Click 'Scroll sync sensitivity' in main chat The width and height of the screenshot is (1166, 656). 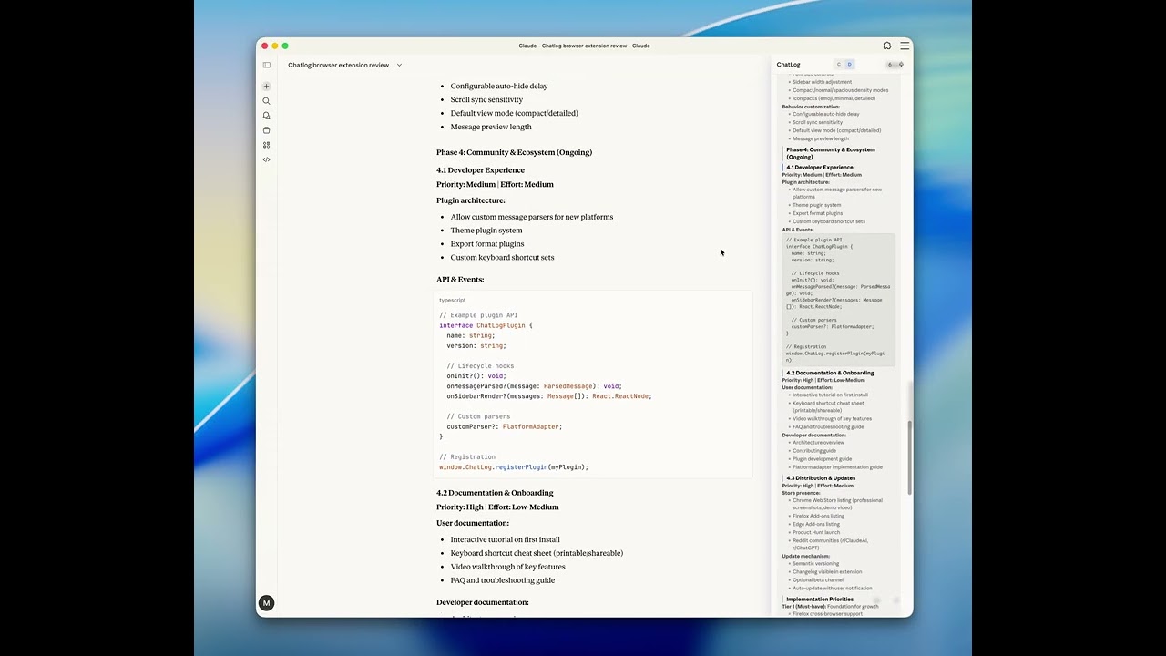point(486,99)
